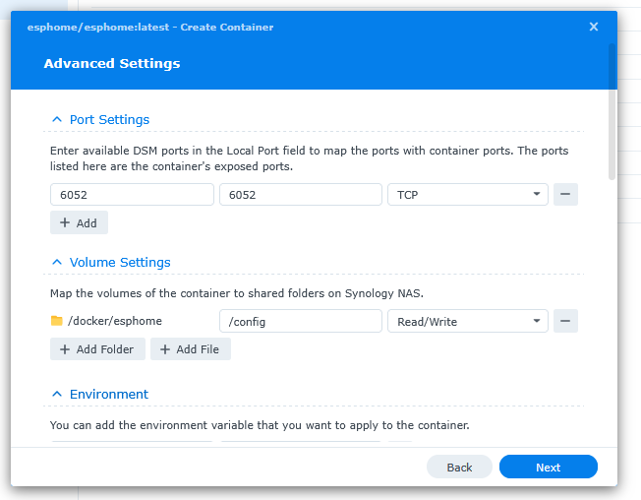Select the /docker/esphome folder path text

pyautogui.click(x=115, y=321)
